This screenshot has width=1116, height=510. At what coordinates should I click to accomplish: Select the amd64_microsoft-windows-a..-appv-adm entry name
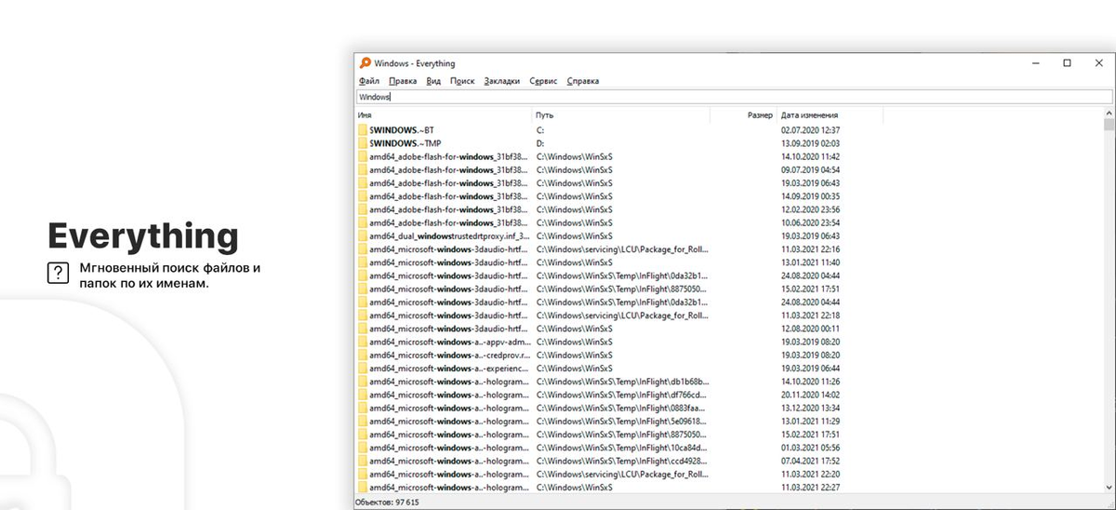(448, 342)
